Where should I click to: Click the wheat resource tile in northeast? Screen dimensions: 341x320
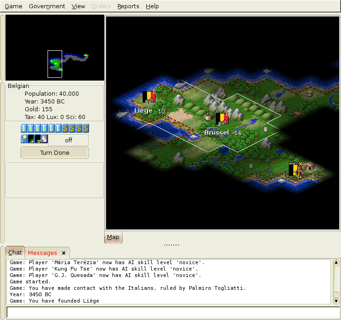(309, 93)
